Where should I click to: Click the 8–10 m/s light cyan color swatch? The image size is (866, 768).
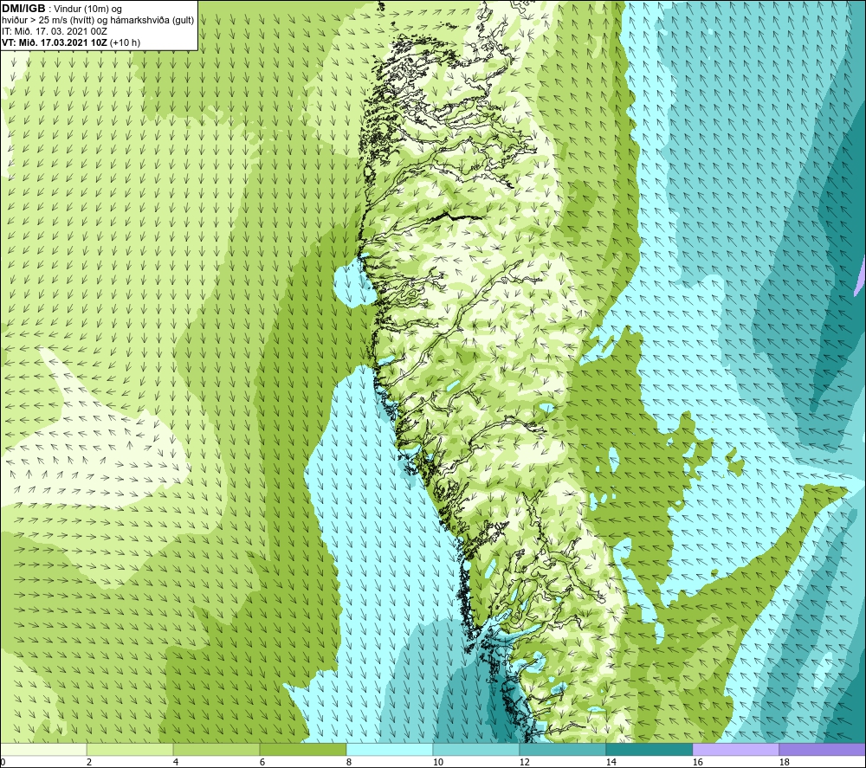[x=390, y=749]
